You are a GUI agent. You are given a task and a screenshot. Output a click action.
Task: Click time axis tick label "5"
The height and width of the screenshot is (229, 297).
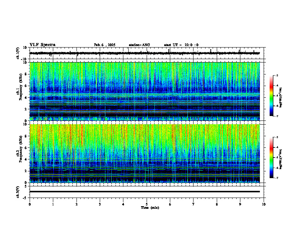click(x=147, y=204)
